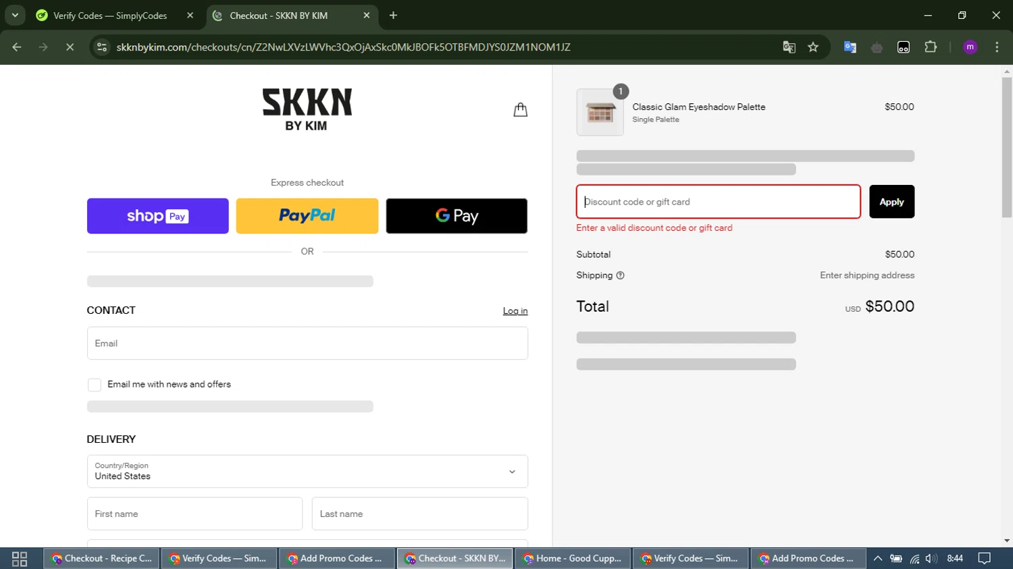
Task: Open first Verify Codes — Sim... taskbar window
Action: coord(219,558)
